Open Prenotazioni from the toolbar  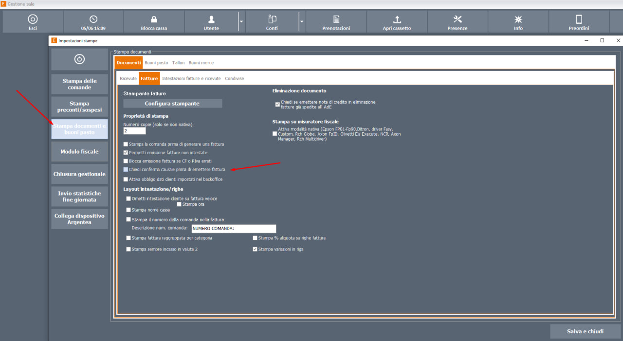336,19
